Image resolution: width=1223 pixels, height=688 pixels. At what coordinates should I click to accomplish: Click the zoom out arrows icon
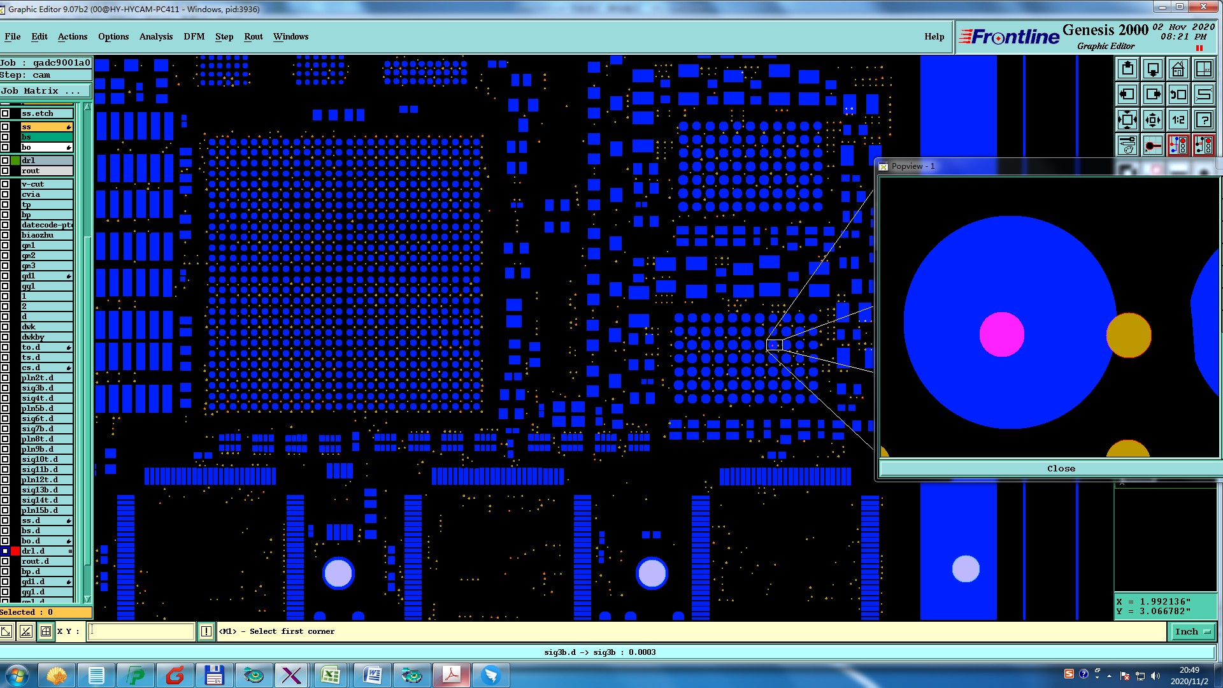(1152, 120)
